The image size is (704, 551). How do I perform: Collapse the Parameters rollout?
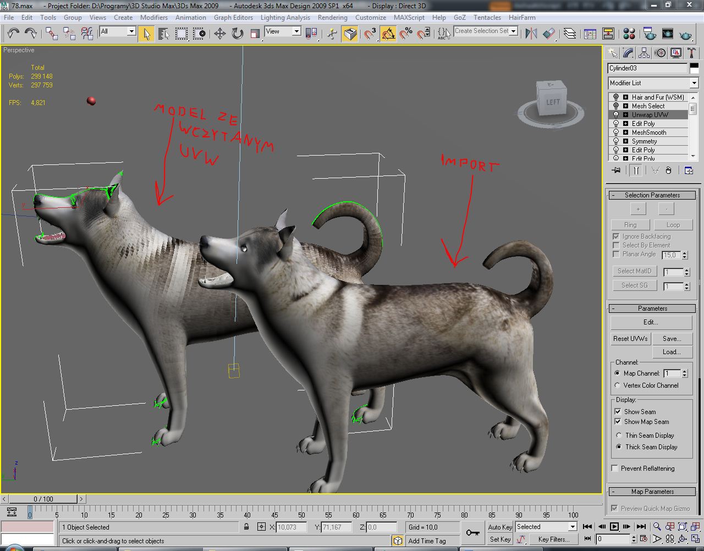(653, 308)
